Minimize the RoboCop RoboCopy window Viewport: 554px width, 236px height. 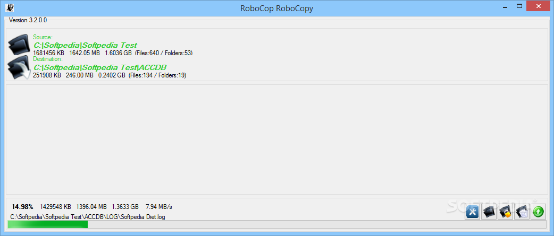tap(505, 6)
